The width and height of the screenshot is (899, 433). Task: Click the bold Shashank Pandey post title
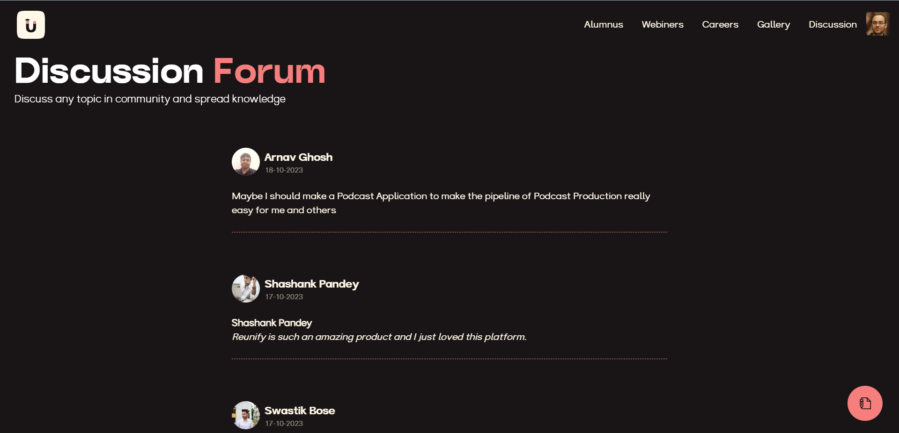pyautogui.click(x=272, y=323)
